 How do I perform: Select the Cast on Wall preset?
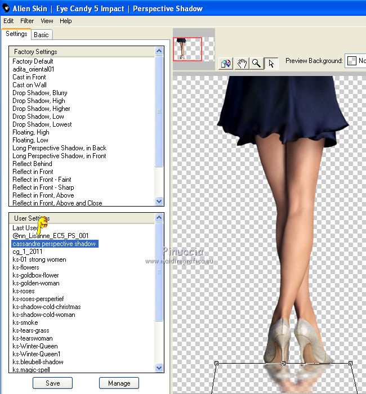point(29,85)
